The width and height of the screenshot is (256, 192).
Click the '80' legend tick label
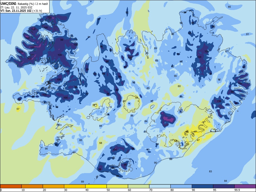[x=172, y=190]
